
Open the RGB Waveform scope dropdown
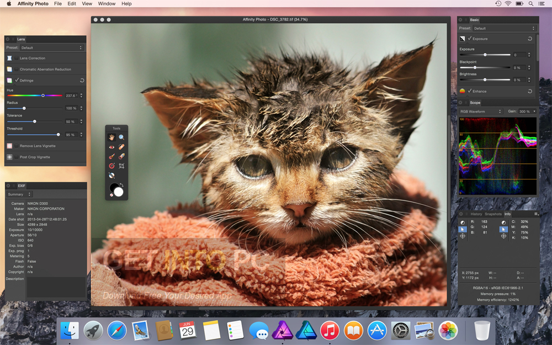[481, 112]
